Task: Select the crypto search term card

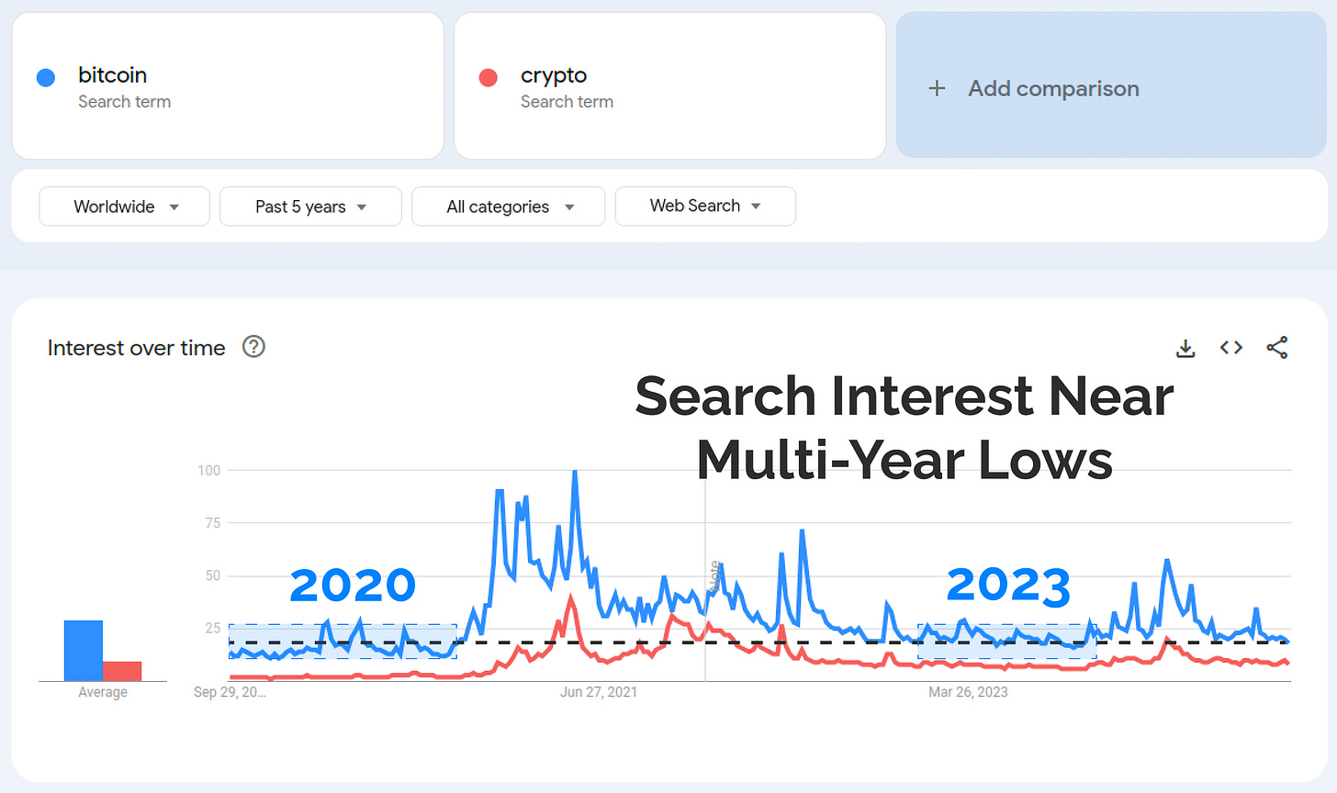Action: point(670,85)
